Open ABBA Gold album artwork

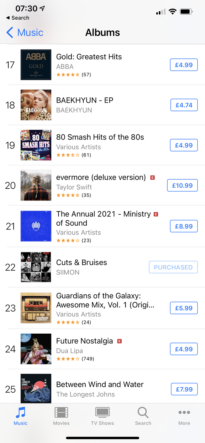pyautogui.click(x=36, y=65)
